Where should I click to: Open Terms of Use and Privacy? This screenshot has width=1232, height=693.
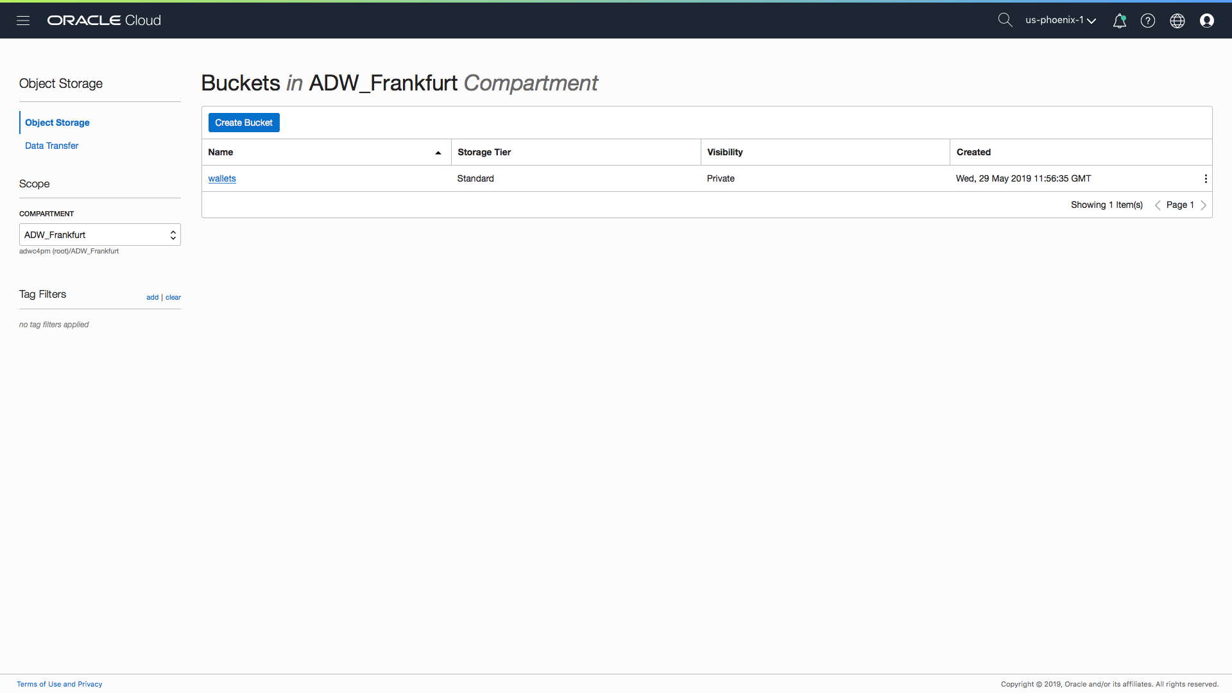point(60,684)
